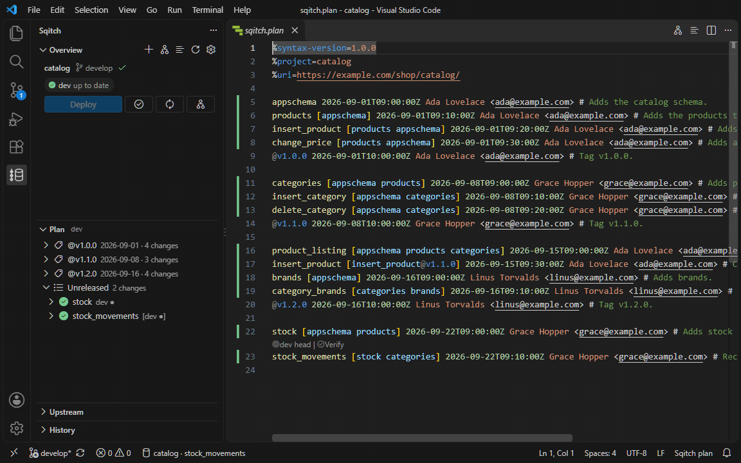The width and height of the screenshot is (741, 463).
Task: Open the Edit menu
Action: pos(57,10)
